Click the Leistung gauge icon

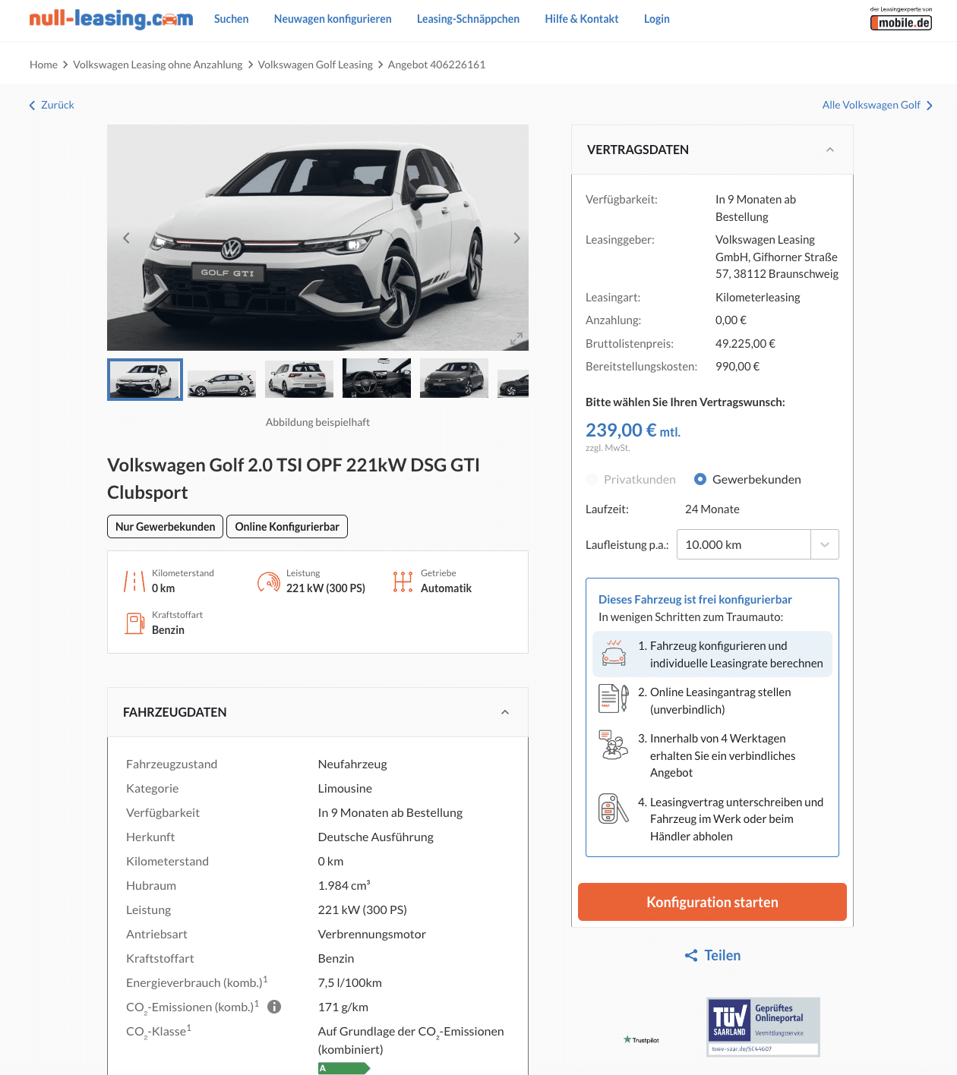pos(269,582)
